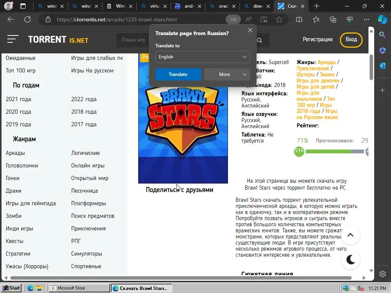Open the Топ 100 игр sidebar link

(21, 71)
